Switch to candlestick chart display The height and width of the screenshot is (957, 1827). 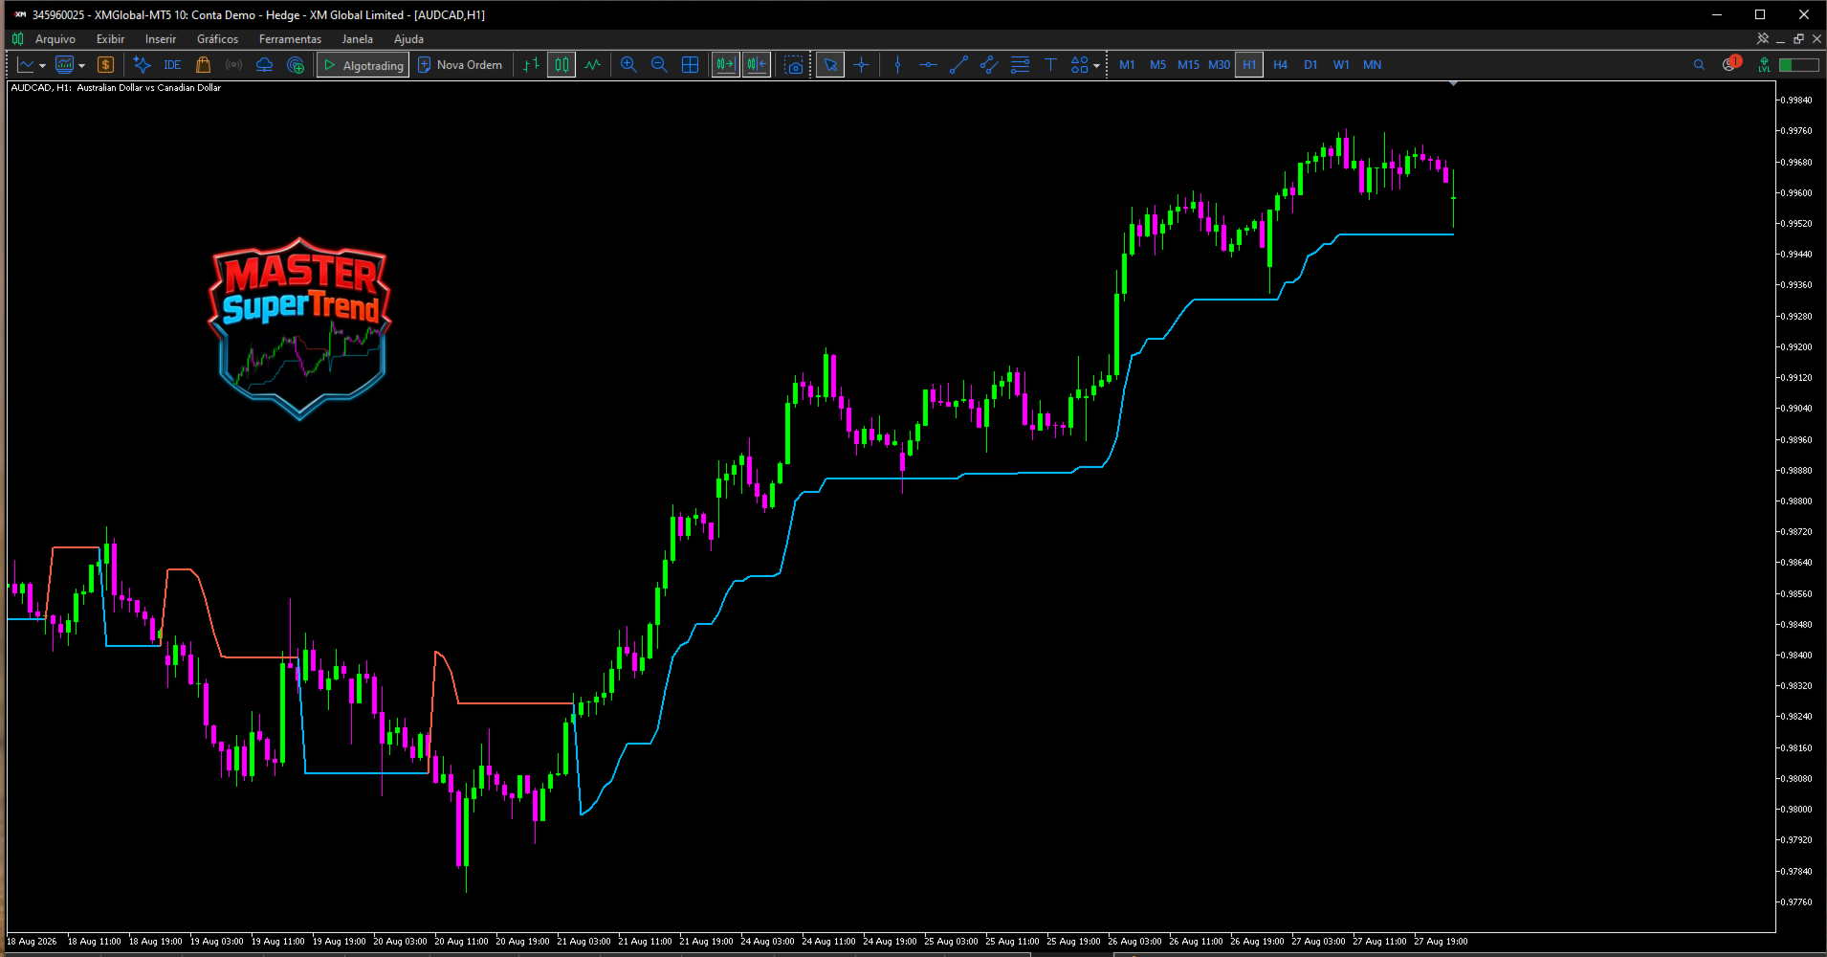(561, 65)
